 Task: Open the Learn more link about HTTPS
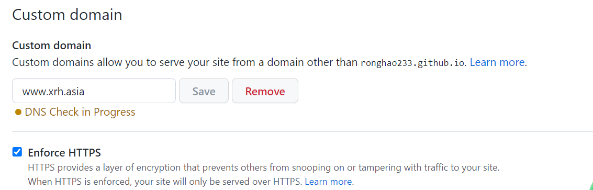(328, 182)
